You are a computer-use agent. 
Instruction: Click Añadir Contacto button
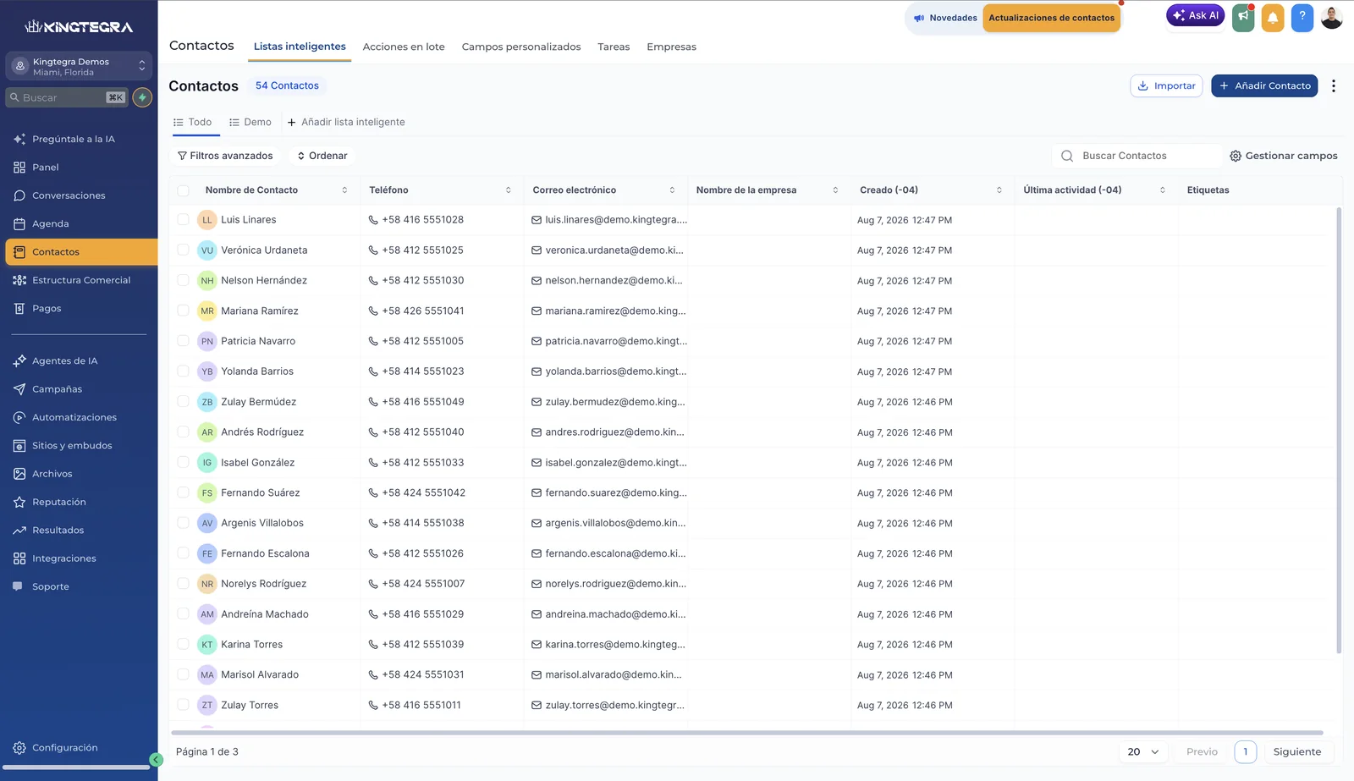[x=1264, y=86]
